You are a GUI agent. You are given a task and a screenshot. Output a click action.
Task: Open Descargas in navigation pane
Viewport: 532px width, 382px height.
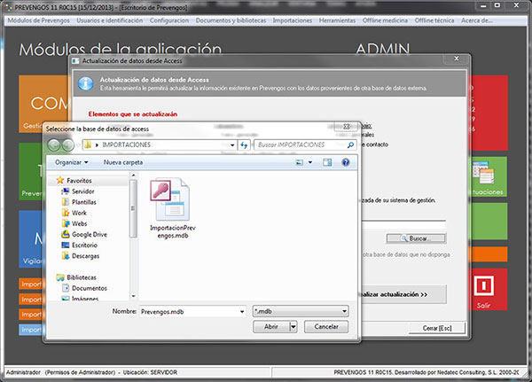[x=85, y=256]
